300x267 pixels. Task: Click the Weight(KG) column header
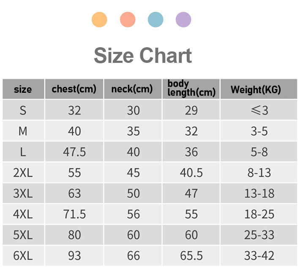[256, 89]
